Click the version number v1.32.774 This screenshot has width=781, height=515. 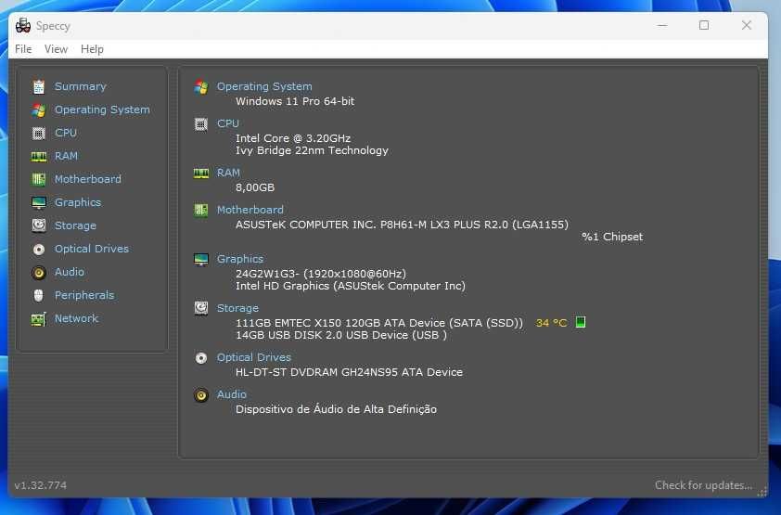pyautogui.click(x=40, y=485)
